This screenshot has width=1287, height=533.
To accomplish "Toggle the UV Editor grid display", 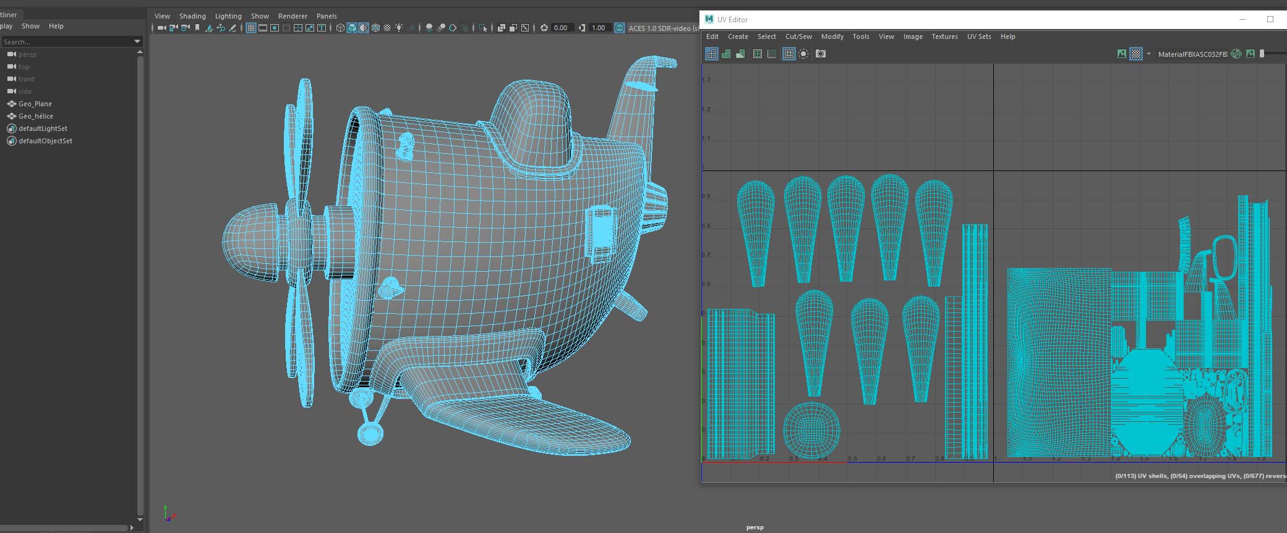I will [789, 54].
